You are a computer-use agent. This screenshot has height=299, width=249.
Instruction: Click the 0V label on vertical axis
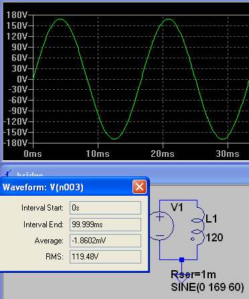pyautogui.click(x=22, y=79)
